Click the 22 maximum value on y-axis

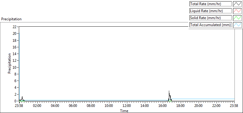click(14, 27)
